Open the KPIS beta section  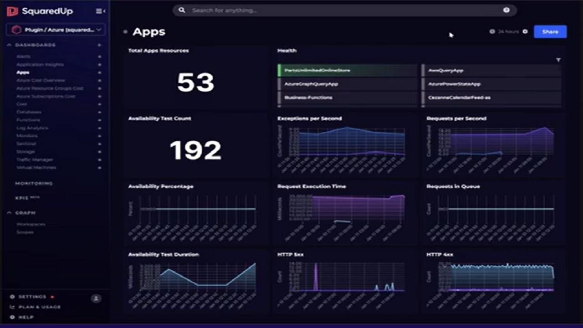(x=28, y=198)
